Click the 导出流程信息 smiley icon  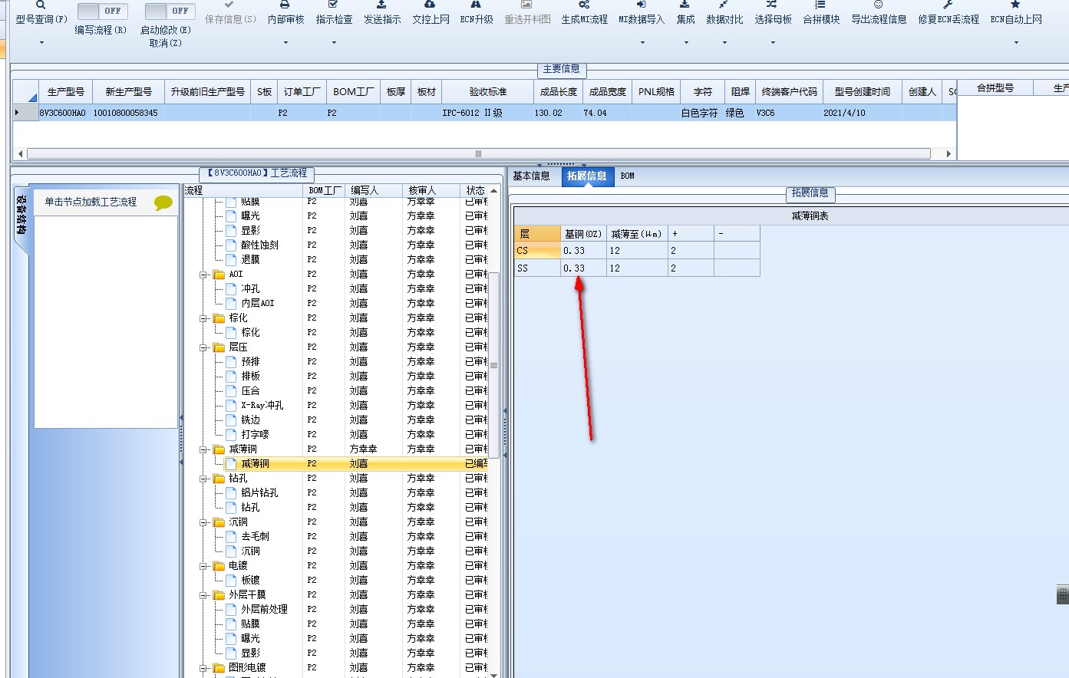(x=878, y=5)
